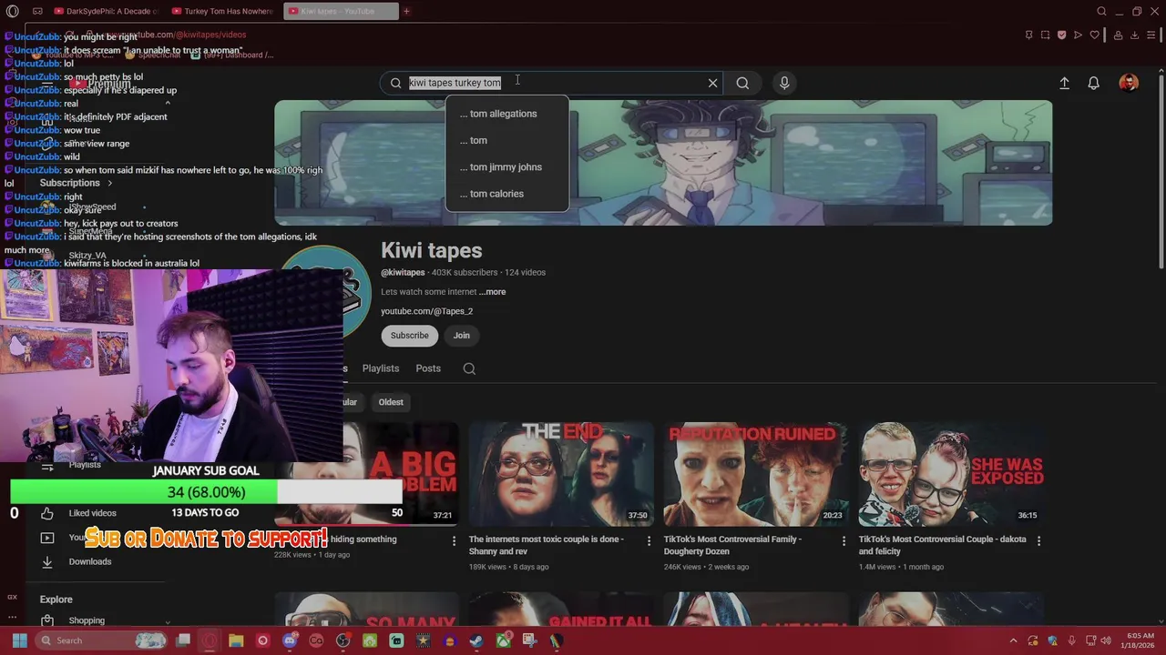Subscribe to Kiwi tapes channel
1166x655 pixels.
point(409,336)
